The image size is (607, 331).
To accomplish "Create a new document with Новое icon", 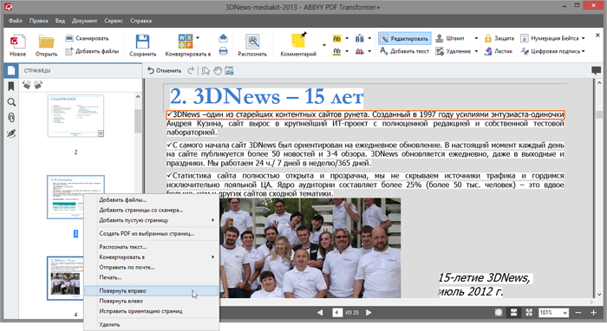I will click(17, 42).
